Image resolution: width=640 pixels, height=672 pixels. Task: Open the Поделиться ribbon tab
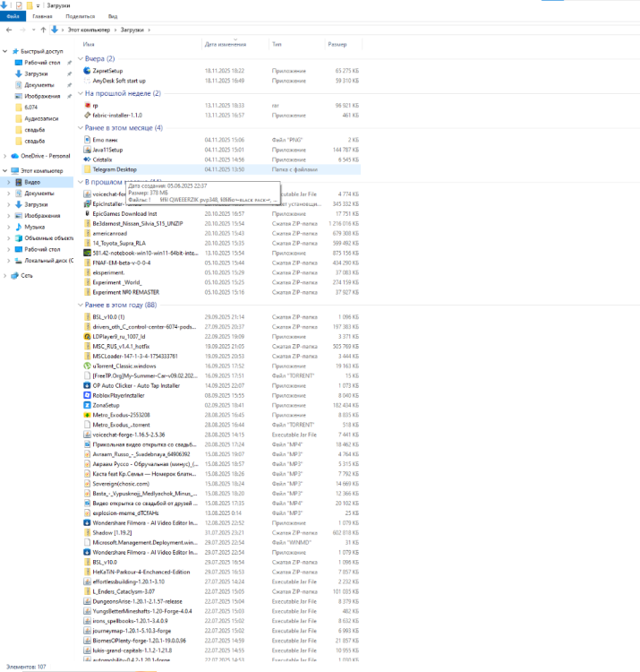[x=80, y=16]
